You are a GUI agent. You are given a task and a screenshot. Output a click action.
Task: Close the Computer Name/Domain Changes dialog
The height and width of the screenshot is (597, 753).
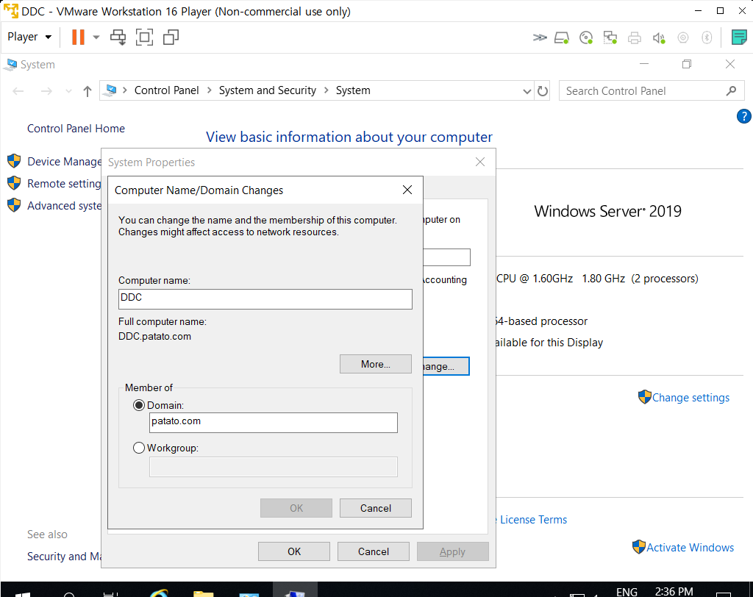pyautogui.click(x=407, y=190)
